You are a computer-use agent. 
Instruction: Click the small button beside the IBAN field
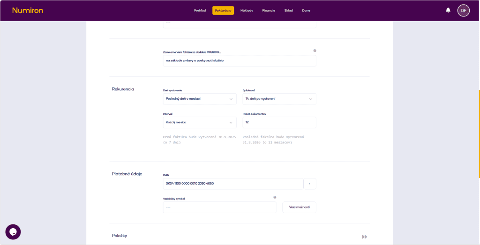tap(310, 184)
